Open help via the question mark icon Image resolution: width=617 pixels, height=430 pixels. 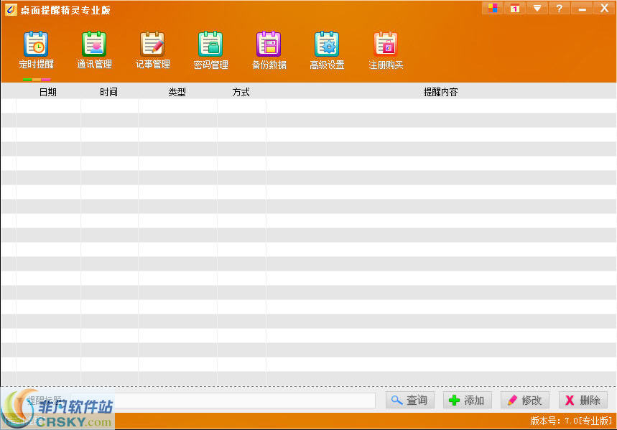(x=559, y=8)
